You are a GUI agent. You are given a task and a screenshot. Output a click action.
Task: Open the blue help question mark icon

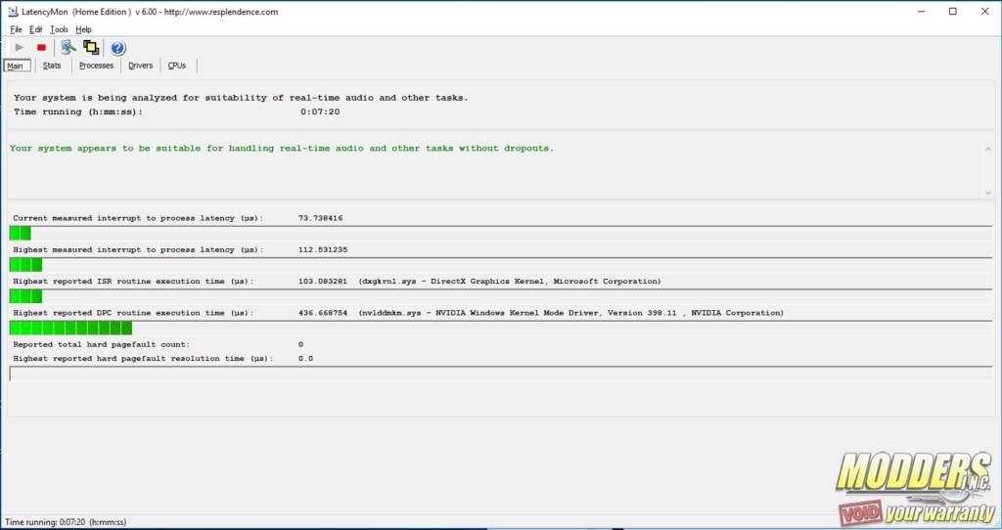(117, 48)
